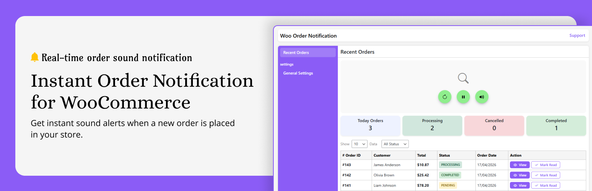Click the Instant Order Notification headline

(142, 92)
